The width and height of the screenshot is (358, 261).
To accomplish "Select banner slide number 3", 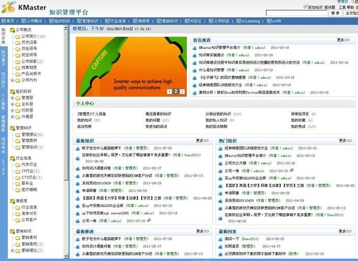I will (182, 92).
